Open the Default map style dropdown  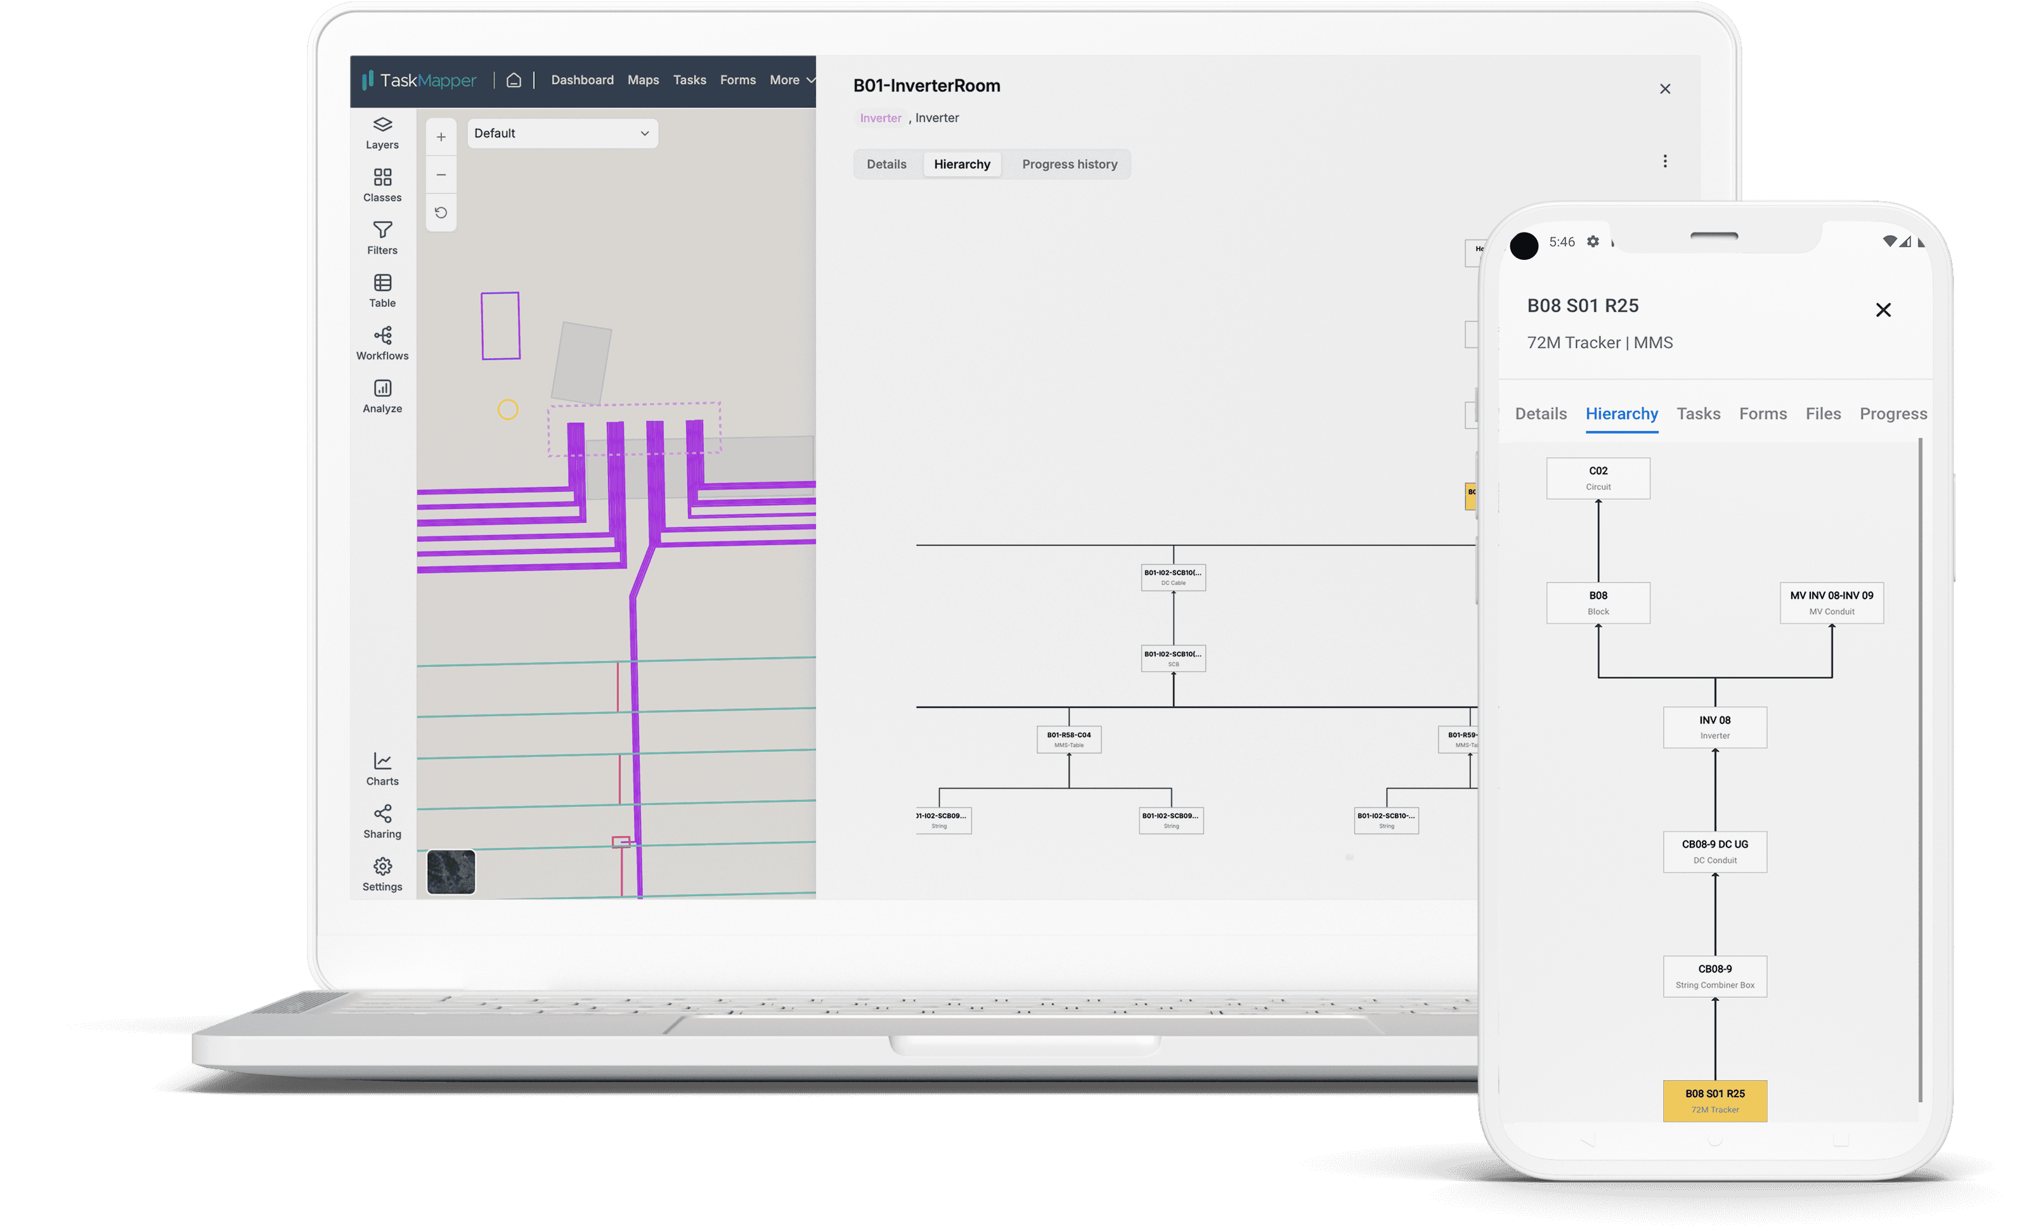tap(562, 133)
